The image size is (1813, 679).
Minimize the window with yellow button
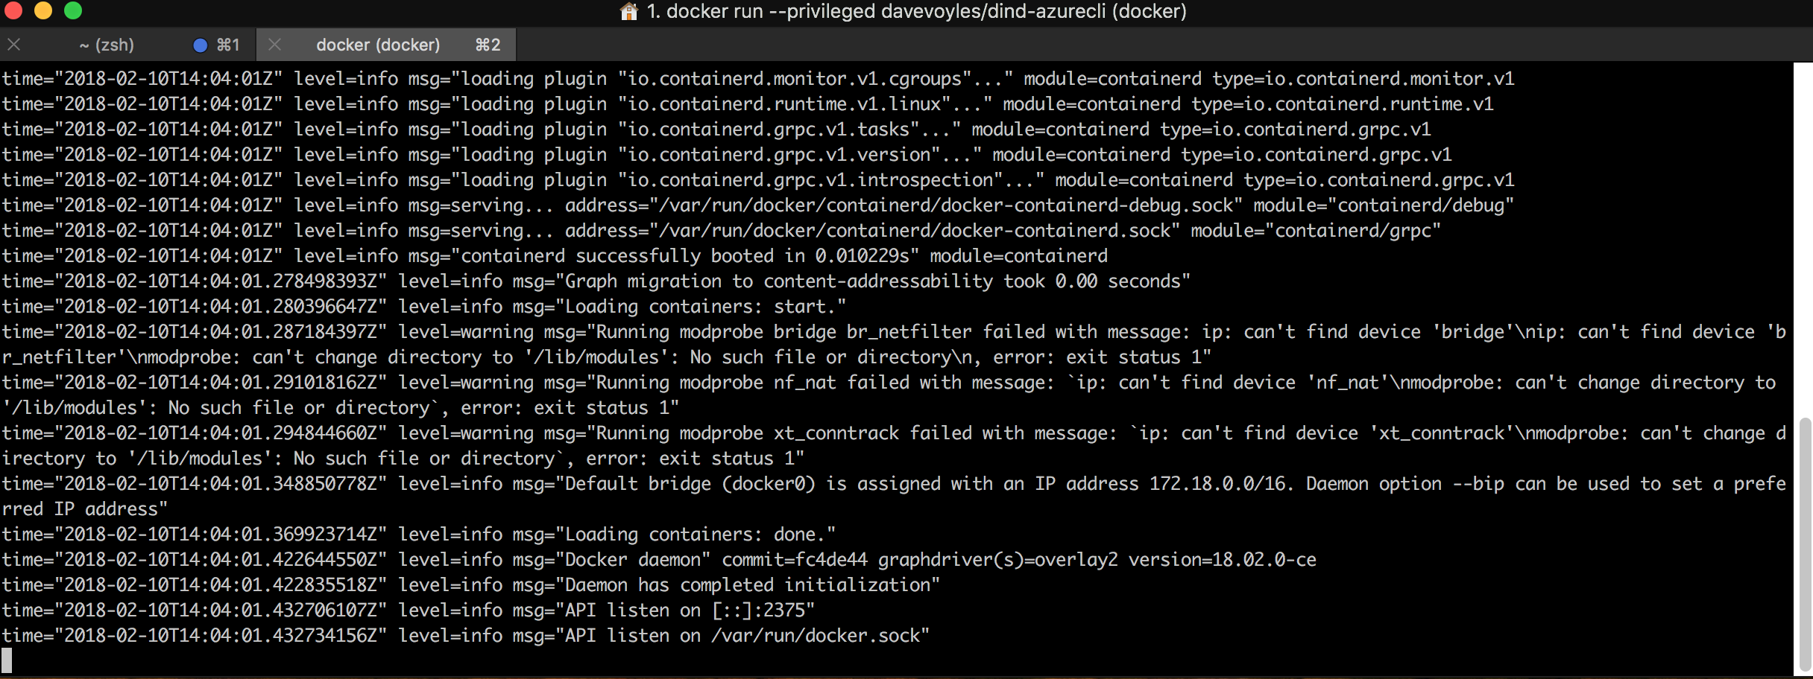(x=43, y=10)
